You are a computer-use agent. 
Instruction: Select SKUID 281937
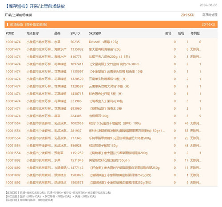76,131
